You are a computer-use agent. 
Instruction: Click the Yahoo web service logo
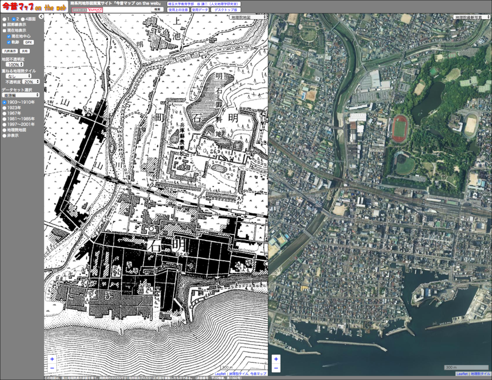coord(87,10)
